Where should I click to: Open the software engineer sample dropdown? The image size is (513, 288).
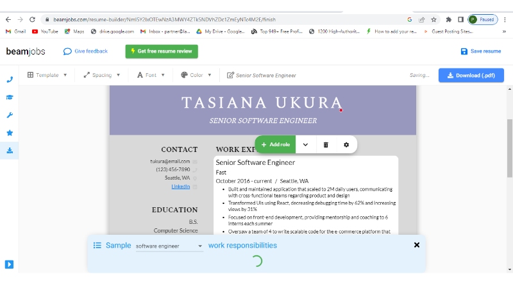click(x=169, y=246)
